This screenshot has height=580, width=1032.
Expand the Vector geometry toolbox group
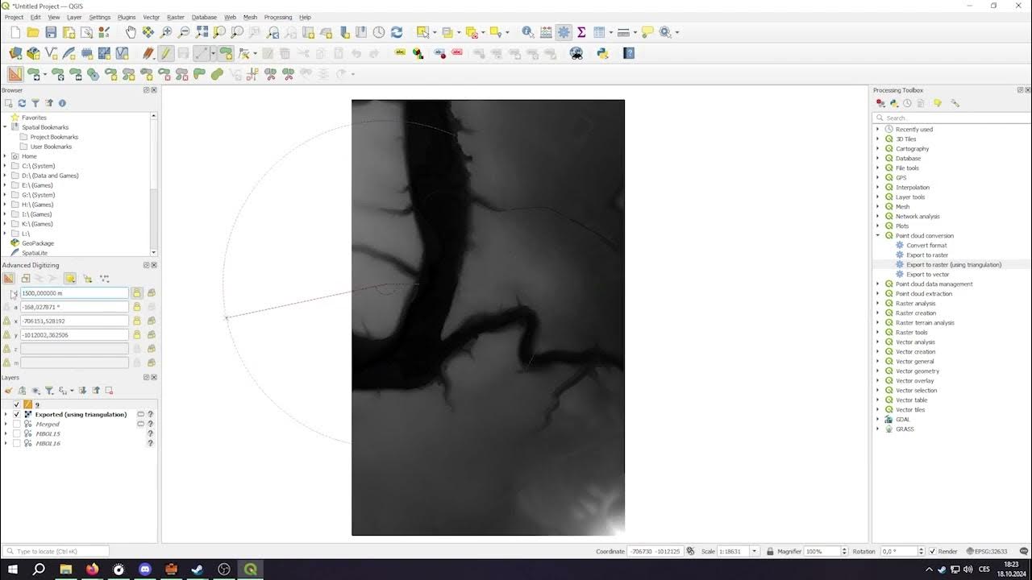(878, 371)
